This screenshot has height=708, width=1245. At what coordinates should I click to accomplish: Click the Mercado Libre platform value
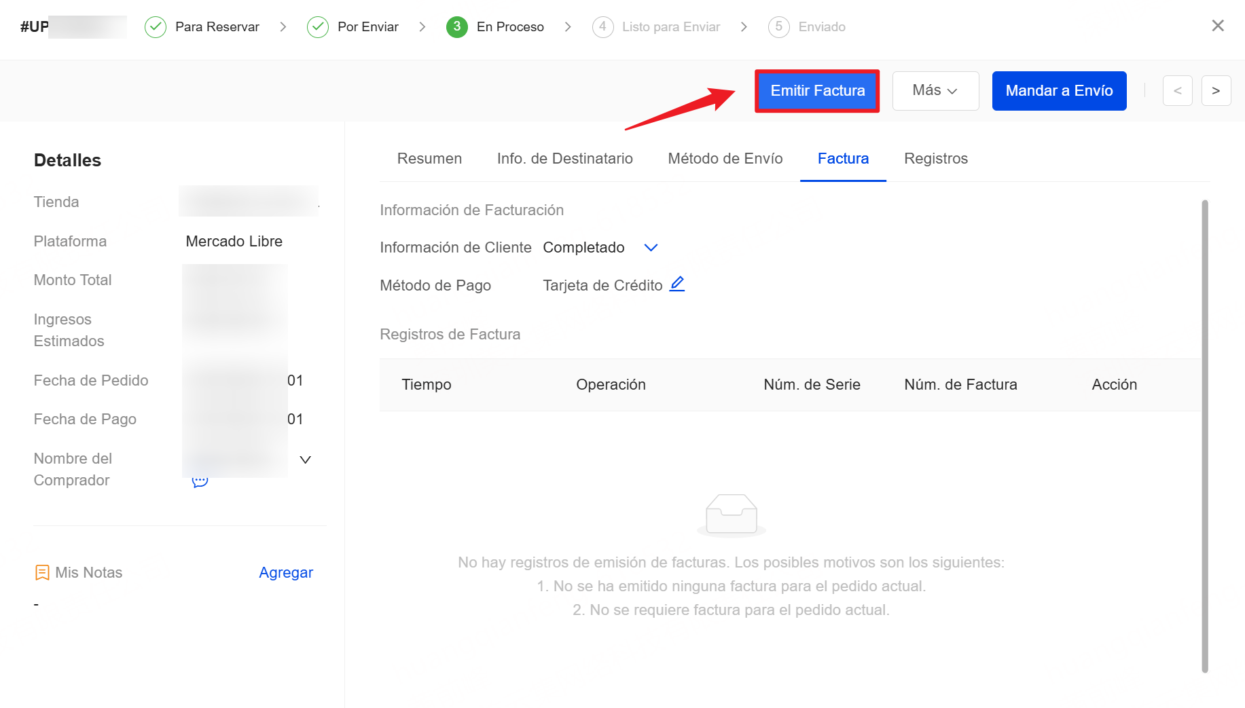tap(234, 242)
